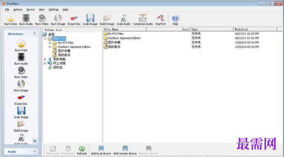This screenshot has width=284, height=157.
Task: Choose Burn Video in All Actions sidebar
Action: tap(21, 72)
